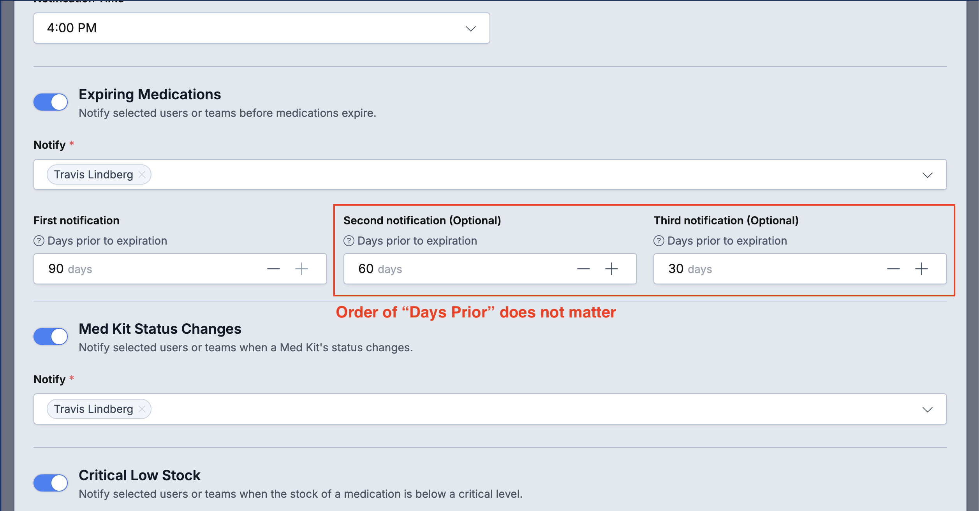
Task: Remove Travis Lindberg from Expiring Medications notify
Action: [142, 174]
